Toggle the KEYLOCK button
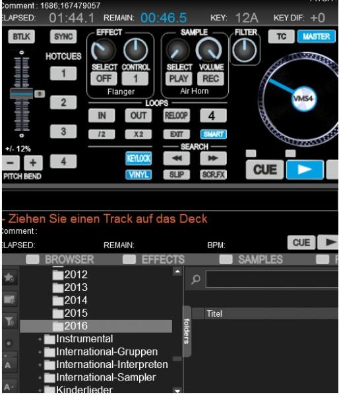 [x=139, y=159]
